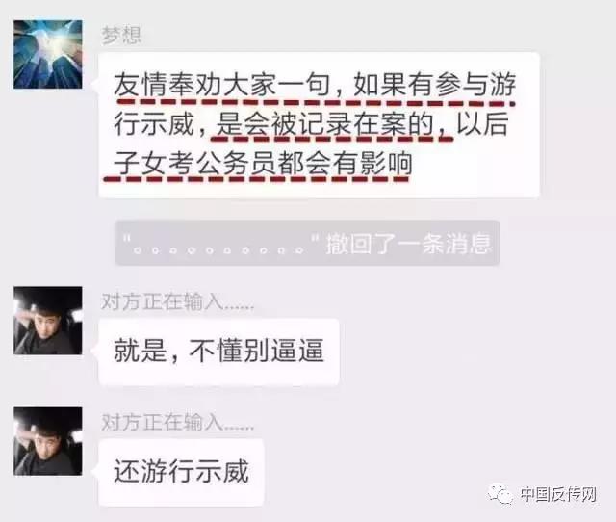Screen dimensions: 616x522
Task: Click the WeChat logo icon in watermark
Action: pos(500,494)
